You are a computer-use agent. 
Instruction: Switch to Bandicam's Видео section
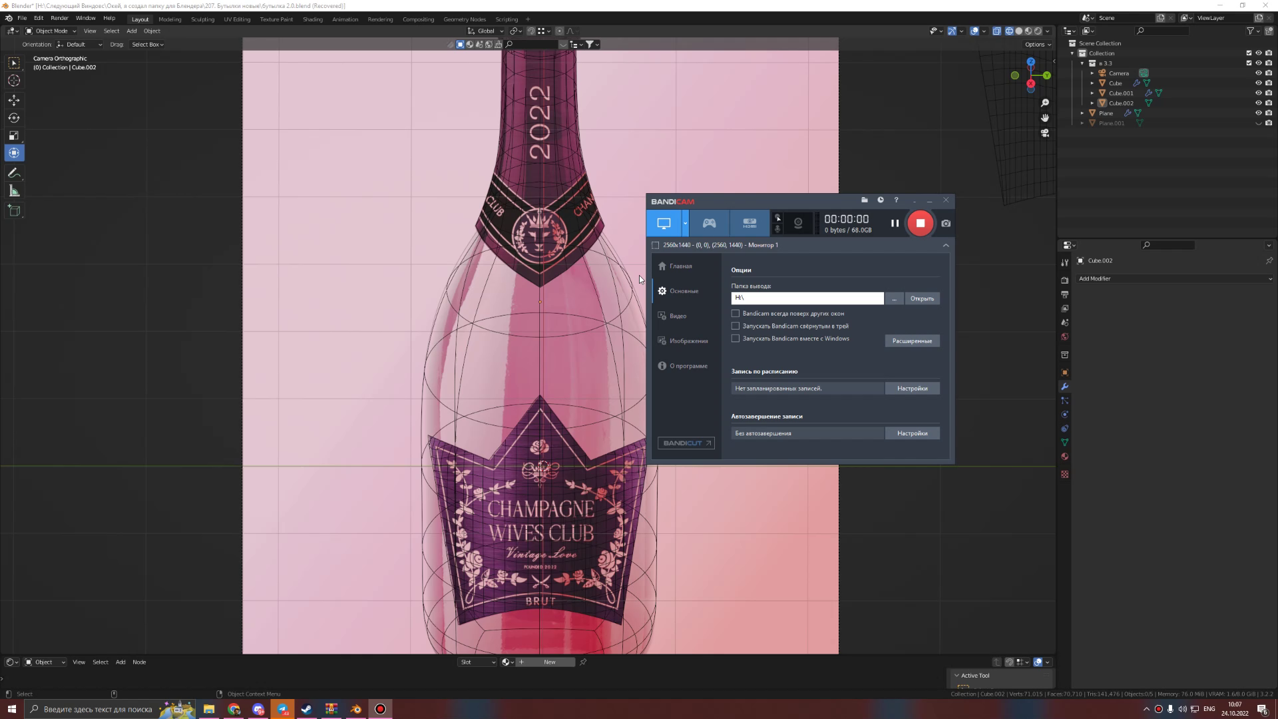click(x=678, y=316)
